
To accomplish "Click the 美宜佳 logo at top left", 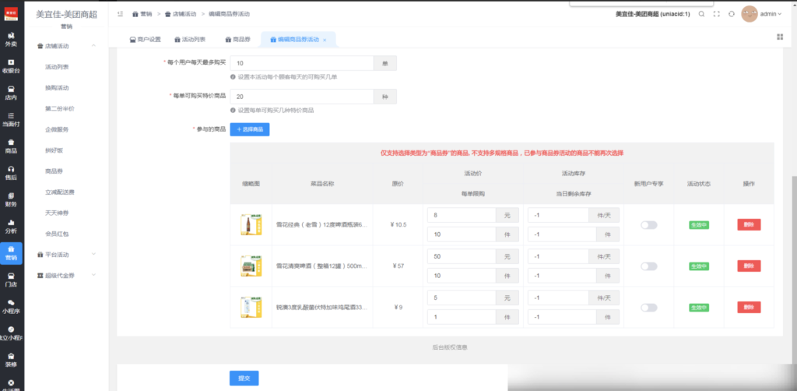I will [x=11, y=14].
